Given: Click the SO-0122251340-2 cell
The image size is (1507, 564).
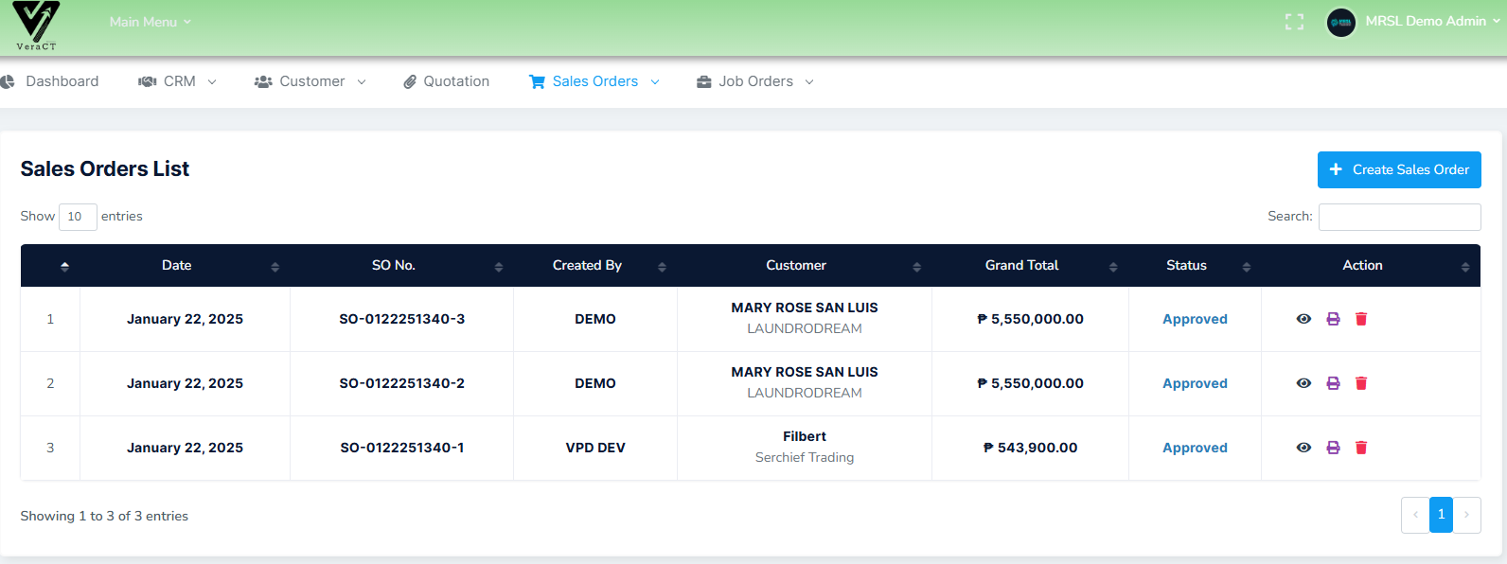Looking at the screenshot, I should [402, 383].
